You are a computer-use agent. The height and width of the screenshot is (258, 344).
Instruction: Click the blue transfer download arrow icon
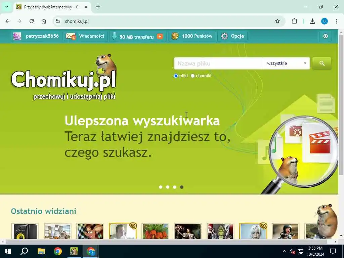tap(114, 36)
